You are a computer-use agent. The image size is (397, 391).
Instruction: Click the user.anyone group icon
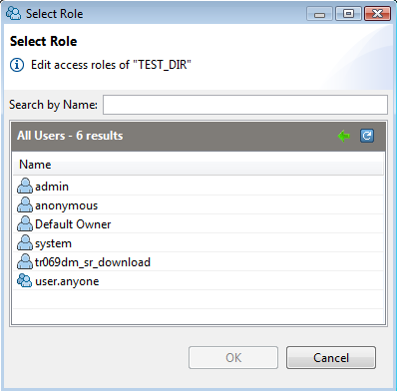(x=25, y=280)
